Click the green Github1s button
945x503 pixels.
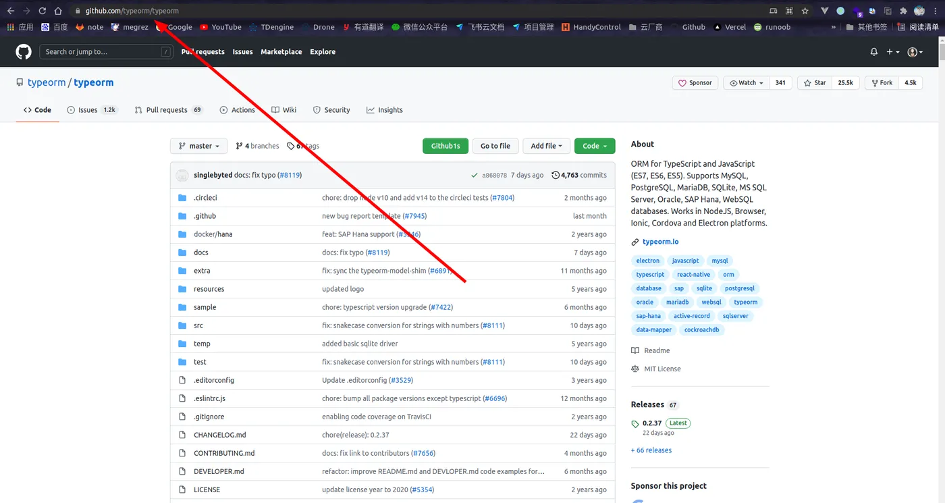tap(446, 146)
